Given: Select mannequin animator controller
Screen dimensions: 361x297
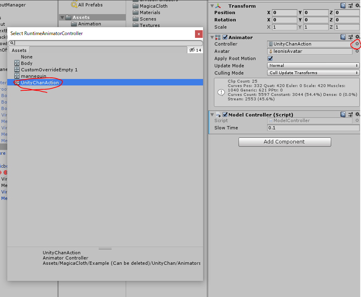Looking at the screenshot, I should [x=105, y=76].
